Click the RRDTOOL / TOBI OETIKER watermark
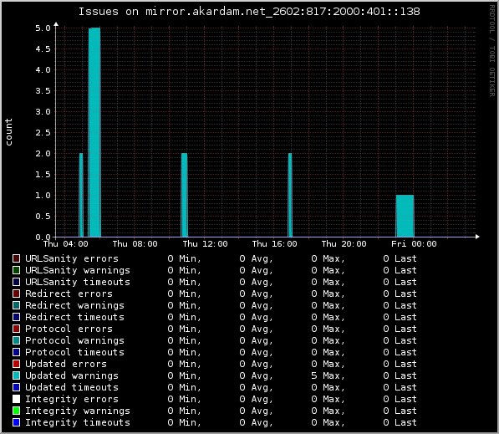The image size is (499, 434). pyautogui.click(x=492, y=51)
